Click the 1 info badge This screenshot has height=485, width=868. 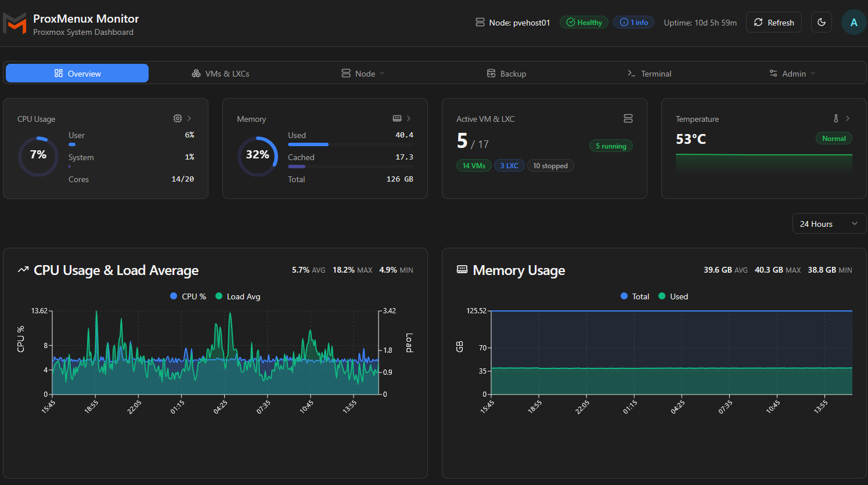pos(634,22)
